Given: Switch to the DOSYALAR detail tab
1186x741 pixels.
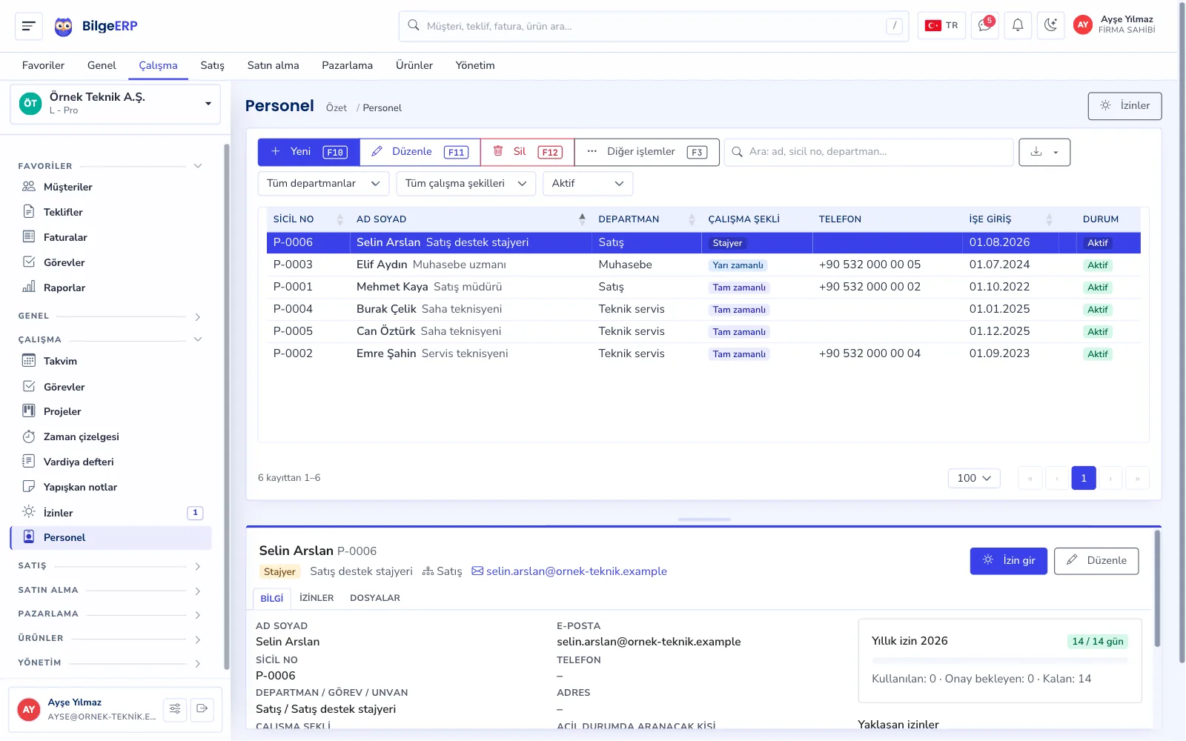Looking at the screenshot, I should coord(375,598).
